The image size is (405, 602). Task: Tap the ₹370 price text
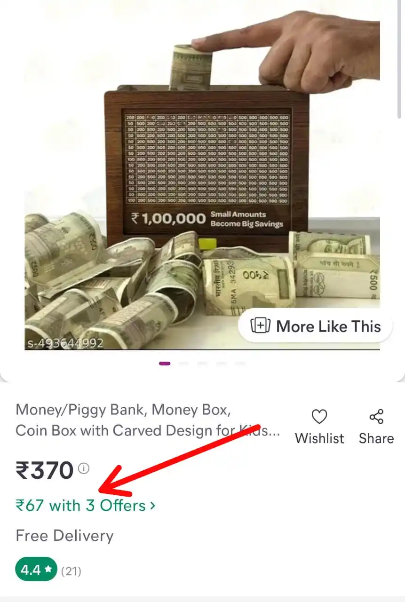coord(45,470)
